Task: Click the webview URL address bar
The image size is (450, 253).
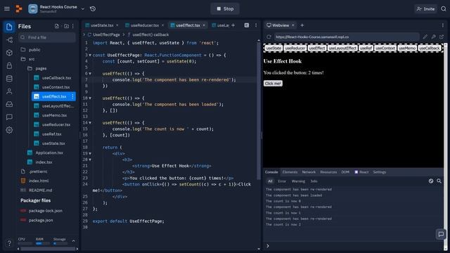Action: point(347,37)
